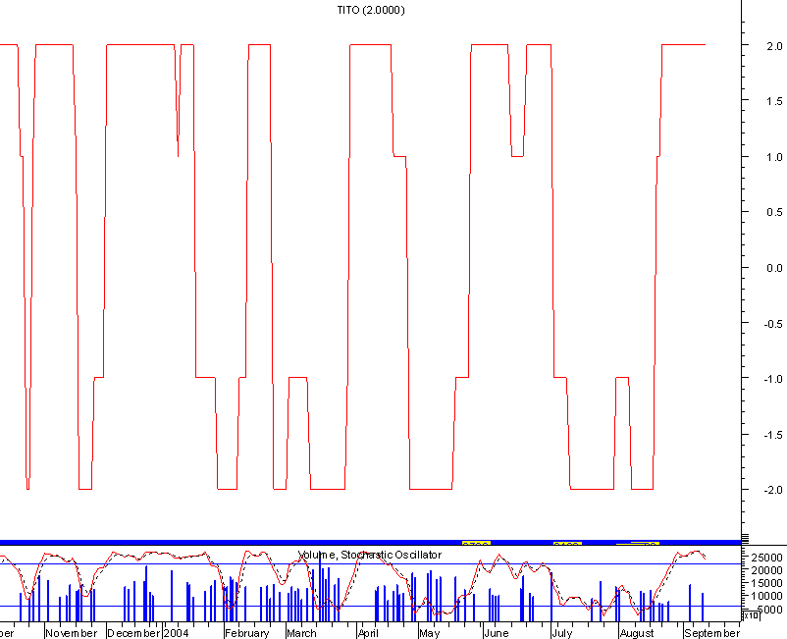Viewport: 787px width, 639px height.
Task: Click the blue pane divider bar between charts
Action: pos(370,543)
